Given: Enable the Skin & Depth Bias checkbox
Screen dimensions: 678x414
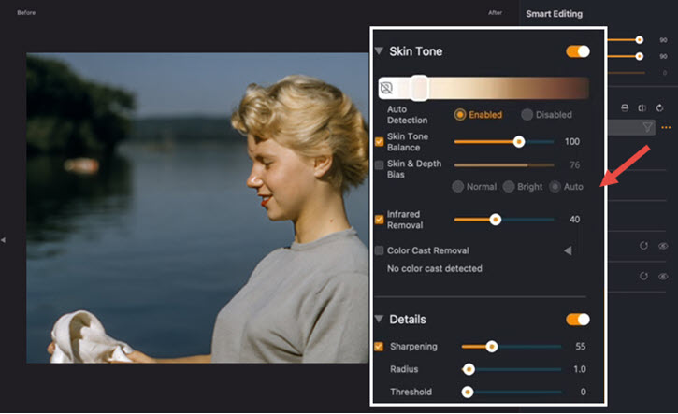Looking at the screenshot, I should pyautogui.click(x=380, y=164).
